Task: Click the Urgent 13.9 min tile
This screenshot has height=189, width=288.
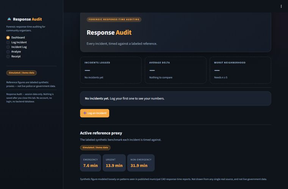Action: pyautogui.click(x=114, y=163)
